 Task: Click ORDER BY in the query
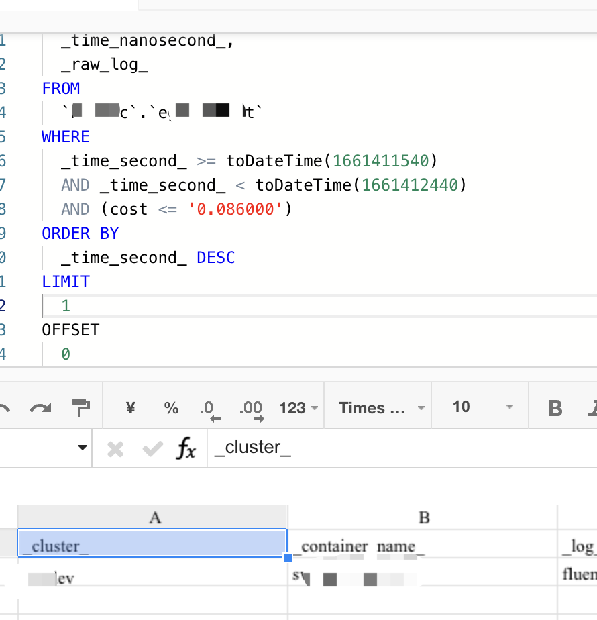pyautogui.click(x=80, y=234)
